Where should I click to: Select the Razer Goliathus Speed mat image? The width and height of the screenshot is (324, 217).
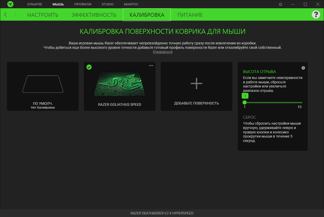coord(119,84)
